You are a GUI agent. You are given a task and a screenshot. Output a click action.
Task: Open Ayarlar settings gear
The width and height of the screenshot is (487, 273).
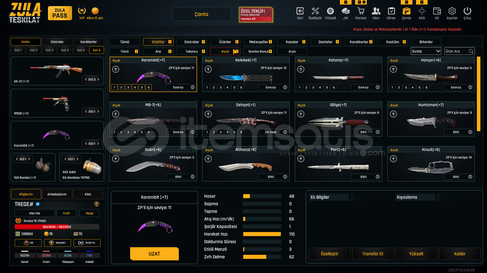(452, 11)
